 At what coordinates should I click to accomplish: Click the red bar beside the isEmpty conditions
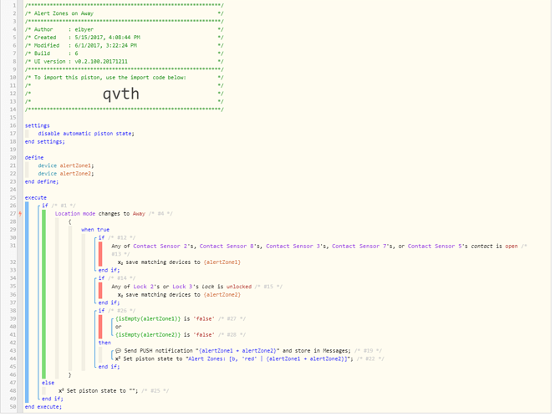coord(100,327)
